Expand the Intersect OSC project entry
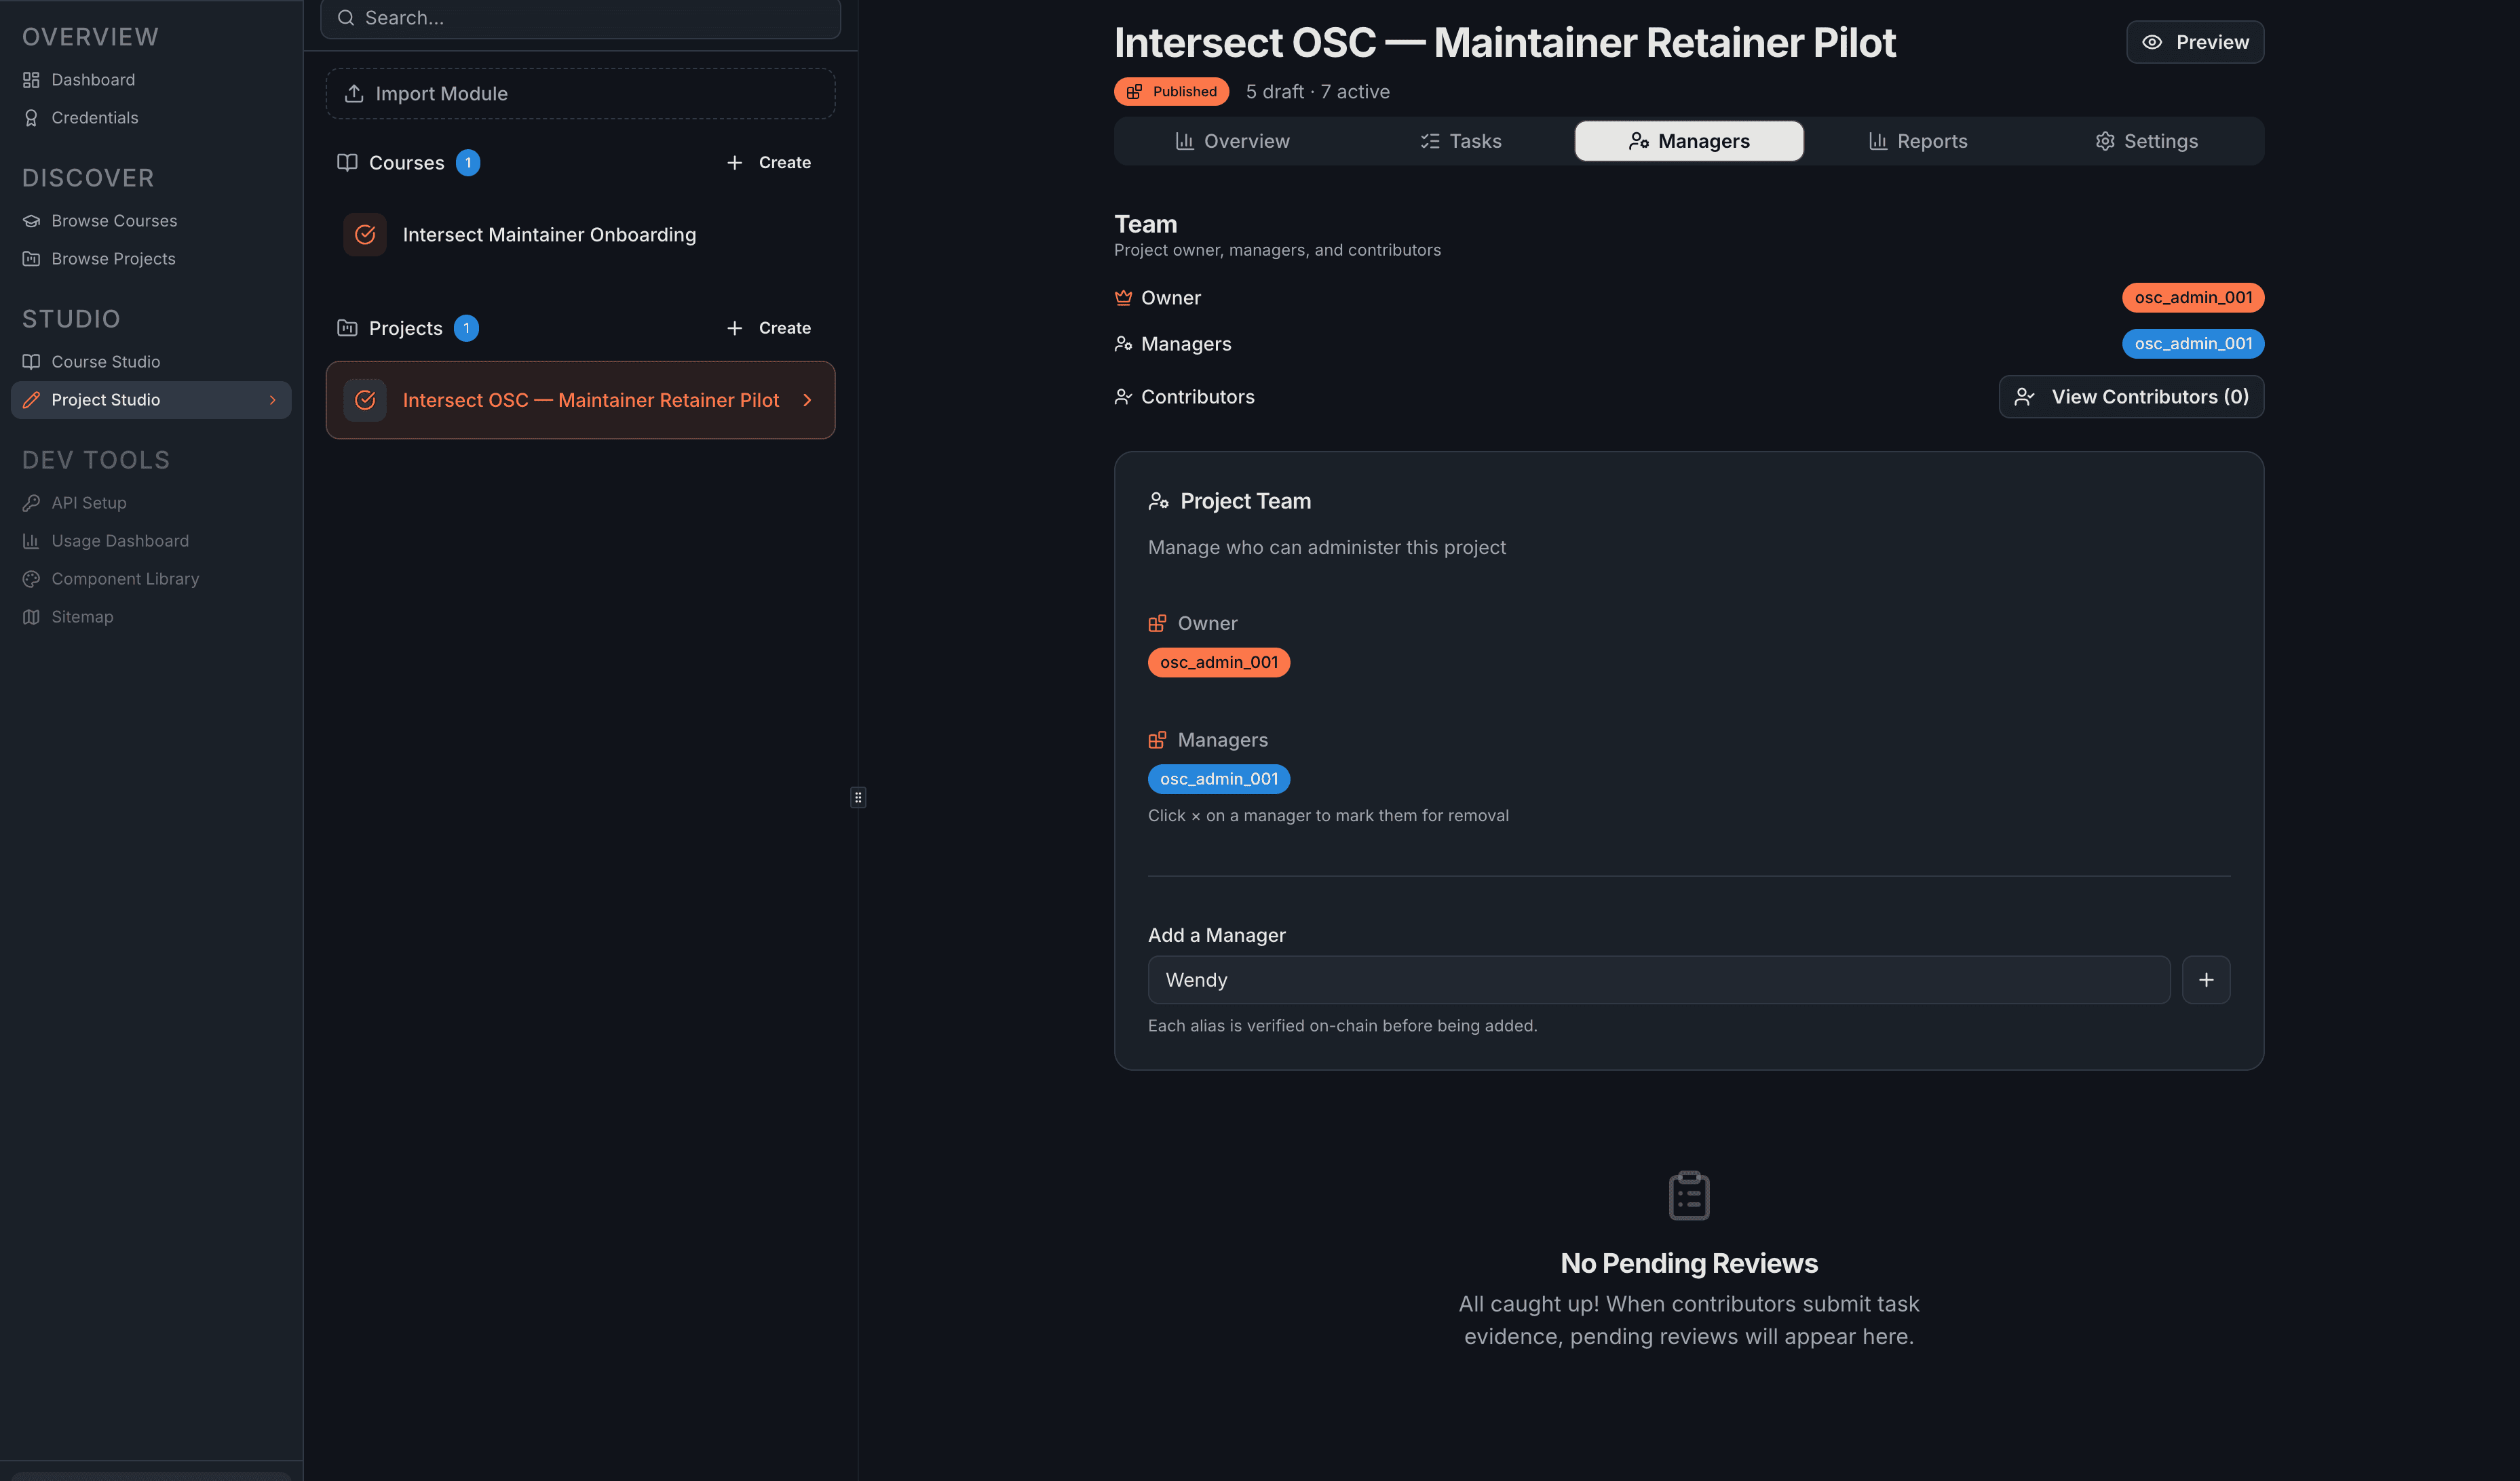 [x=807, y=399]
